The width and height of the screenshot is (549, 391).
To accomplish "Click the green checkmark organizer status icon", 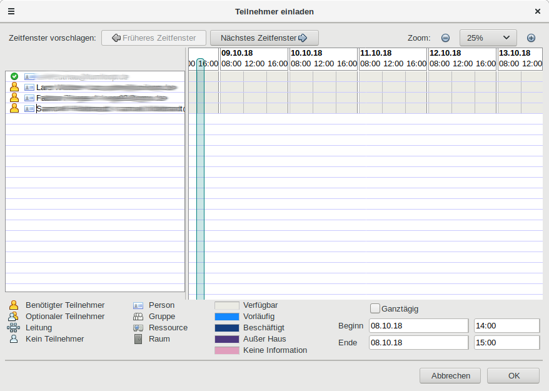I will click(x=14, y=76).
